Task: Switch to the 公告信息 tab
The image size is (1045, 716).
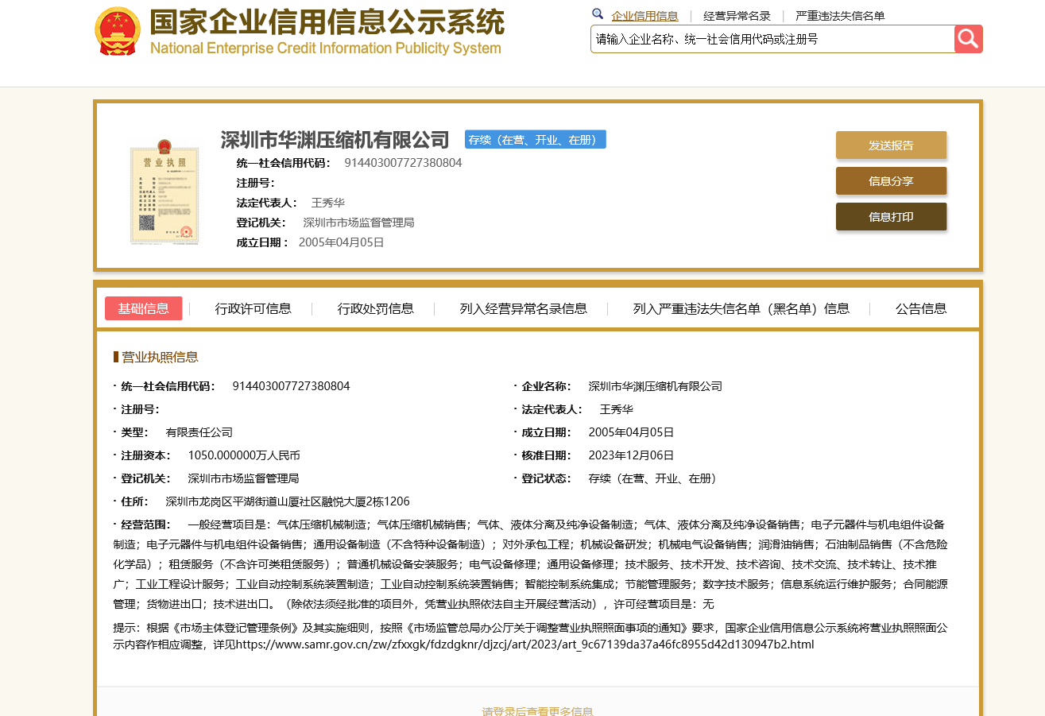Action: pyautogui.click(x=921, y=308)
